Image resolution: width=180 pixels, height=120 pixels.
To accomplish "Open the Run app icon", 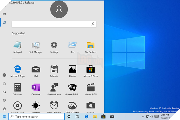I will pos(72,47).
